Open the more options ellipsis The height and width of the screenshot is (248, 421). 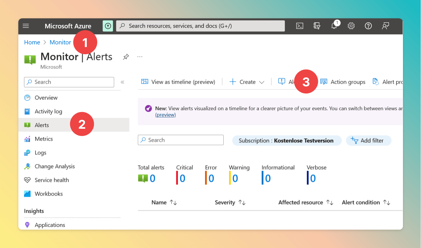pos(140,57)
